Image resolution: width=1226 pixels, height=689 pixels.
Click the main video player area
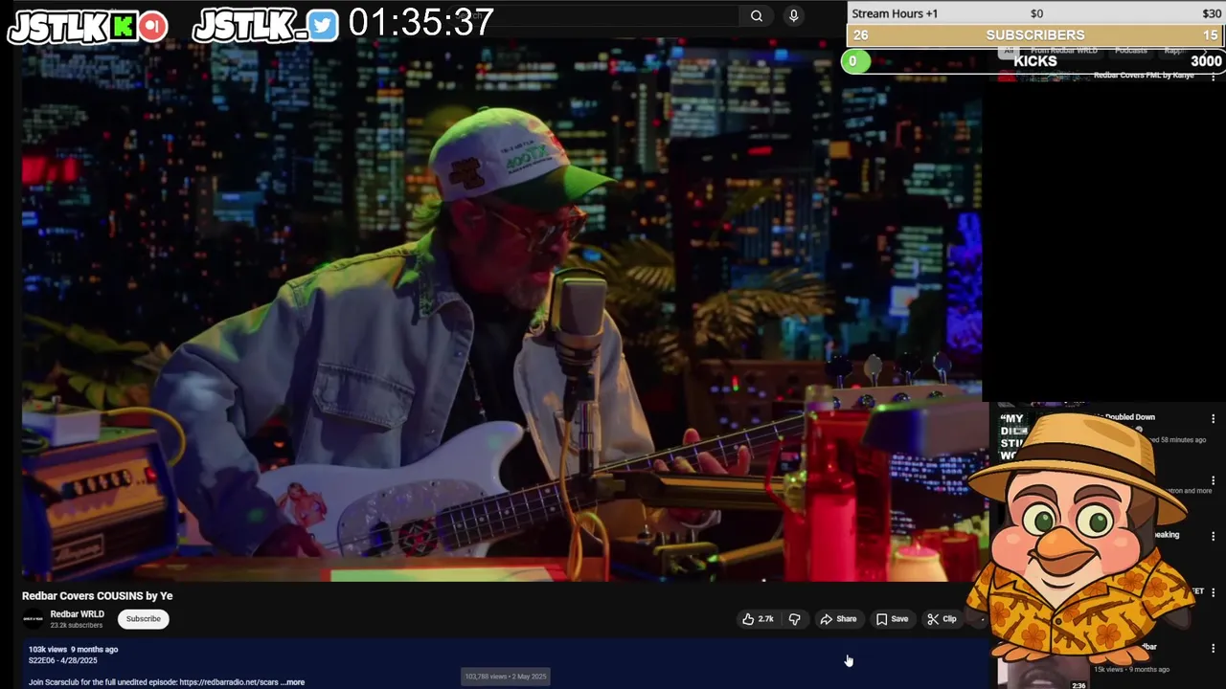tap(502, 311)
